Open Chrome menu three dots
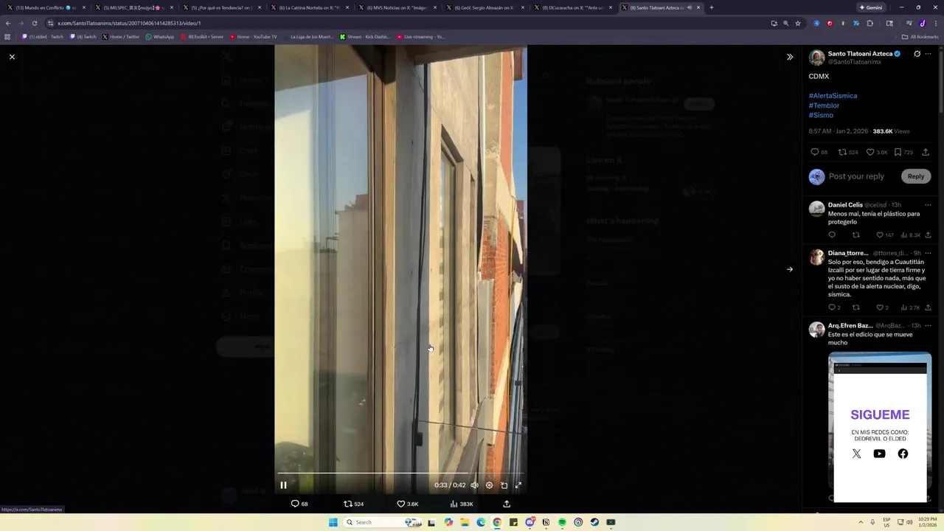 click(x=935, y=23)
